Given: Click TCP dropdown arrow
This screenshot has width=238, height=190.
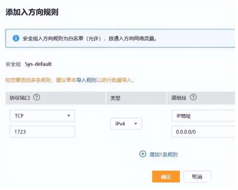Looking at the screenshot, I should click(x=69, y=116).
